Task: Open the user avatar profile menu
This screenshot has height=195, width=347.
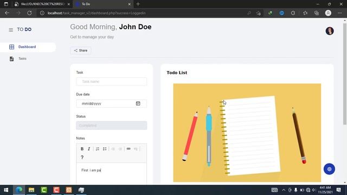Action: point(330,31)
